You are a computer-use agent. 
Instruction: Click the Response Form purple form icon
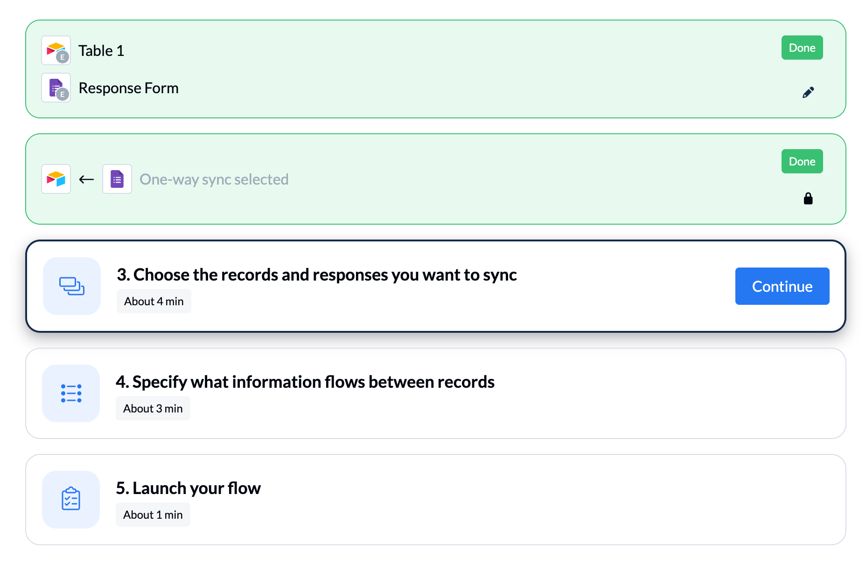(x=56, y=88)
